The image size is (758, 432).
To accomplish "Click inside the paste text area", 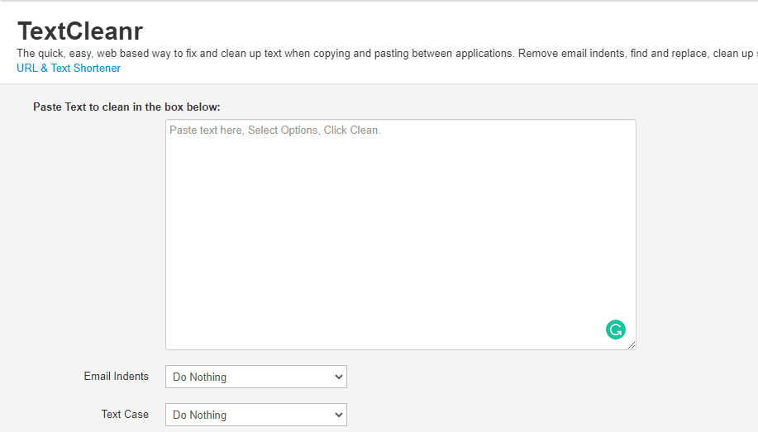I will [400, 235].
